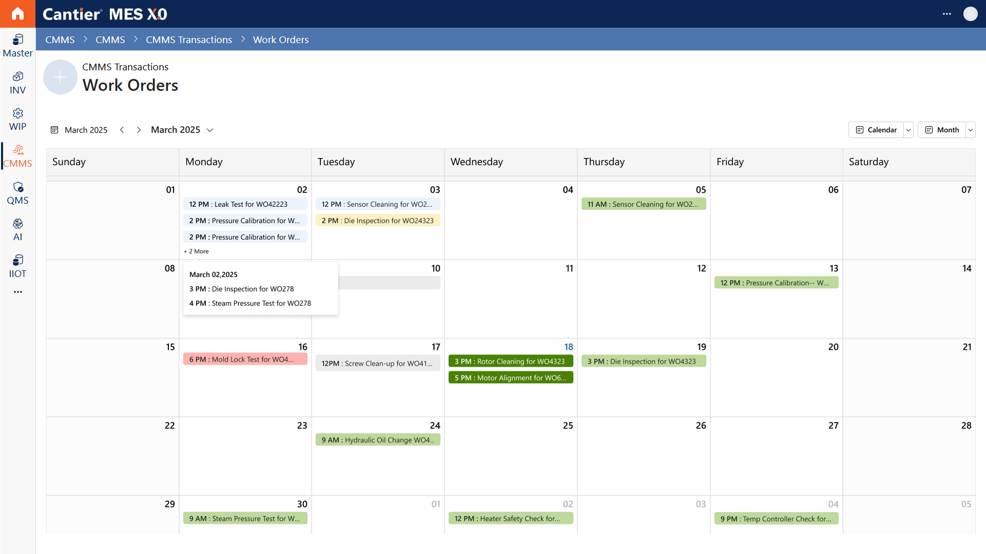Select the CMMS sidebar module

coord(17,156)
